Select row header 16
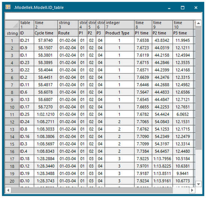 point(12,151)
